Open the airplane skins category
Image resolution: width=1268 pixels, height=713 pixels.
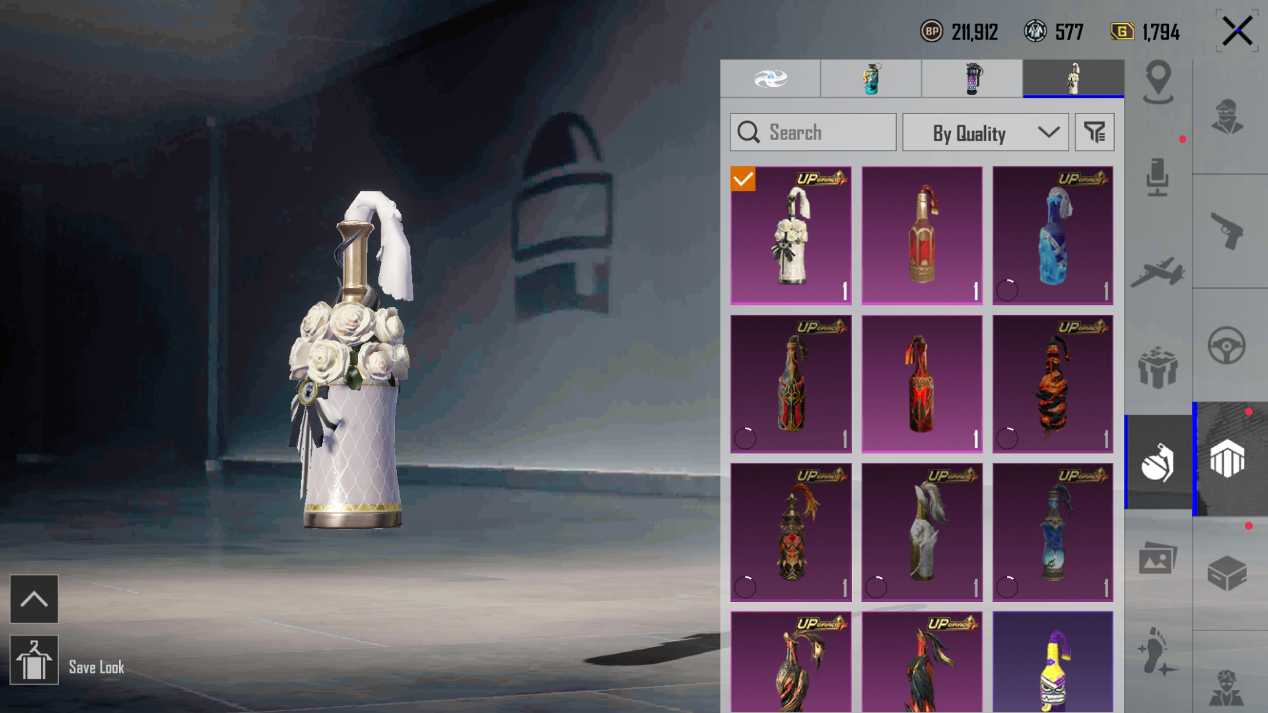(x=1158, y=272)
